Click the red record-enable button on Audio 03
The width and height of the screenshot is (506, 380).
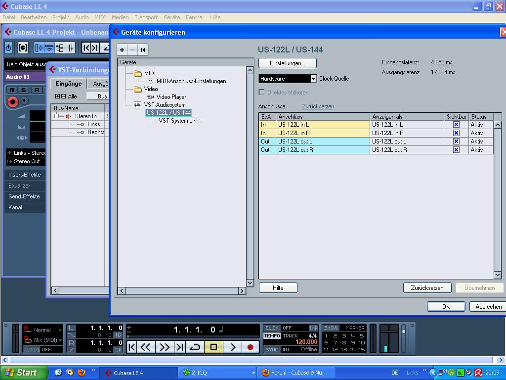(12, 102)
